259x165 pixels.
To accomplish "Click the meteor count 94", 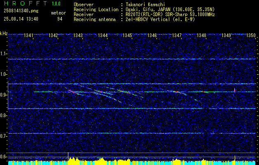I will (x=60, y=19).
